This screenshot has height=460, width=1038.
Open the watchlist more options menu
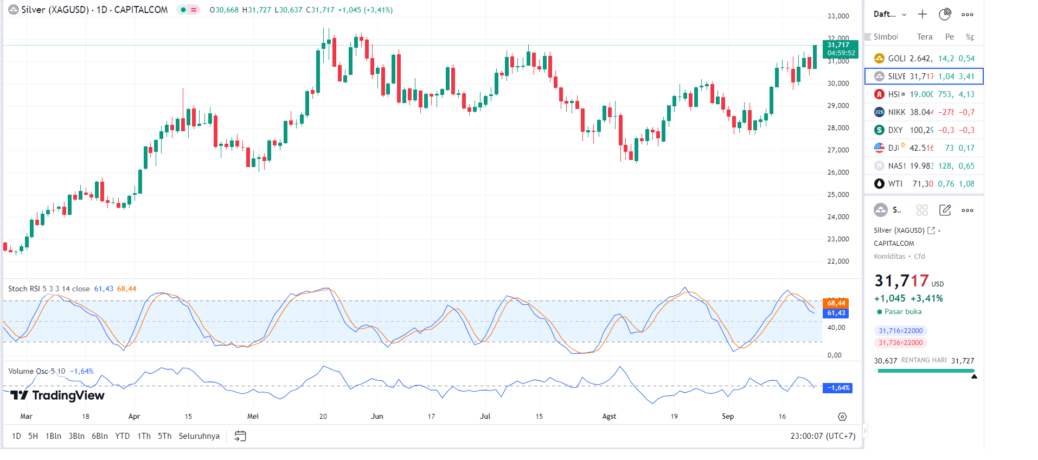pyautogui.click(x=967, y=15)
